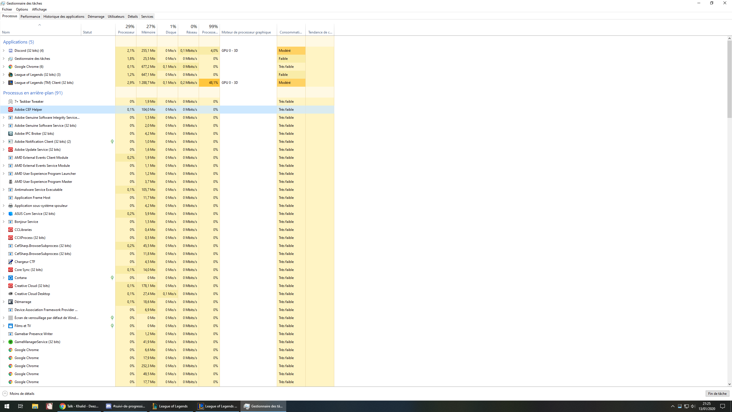This screenshot has height=412, width=732.
Task: Click Moins de détails to collapse view
Action: click(18, 394)
